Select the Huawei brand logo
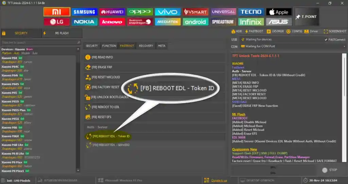The width and height of the screenshot is (348, 184). point(112,12)
